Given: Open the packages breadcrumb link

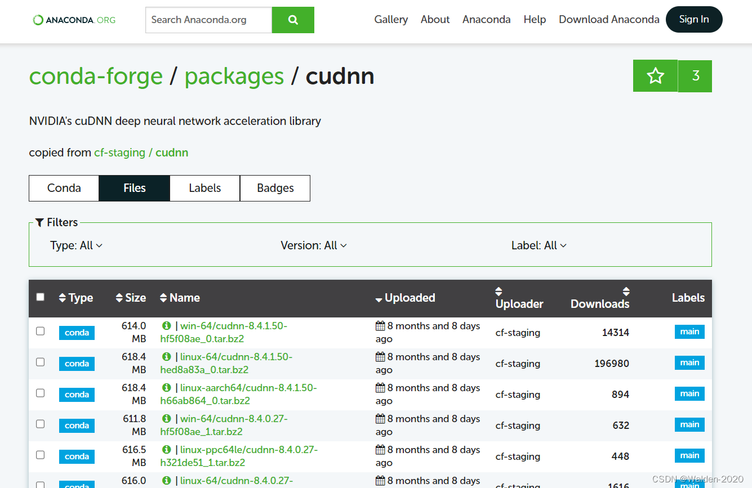Looking at the screenshot, I should (234, 76).
